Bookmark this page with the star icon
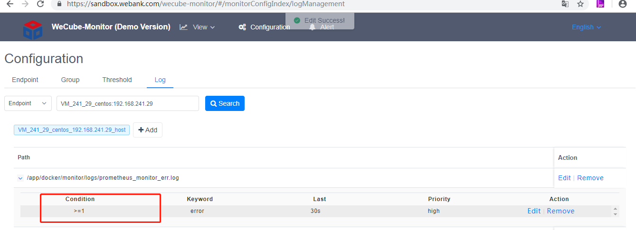The image size is (636, 230). [x=580, y=4]
